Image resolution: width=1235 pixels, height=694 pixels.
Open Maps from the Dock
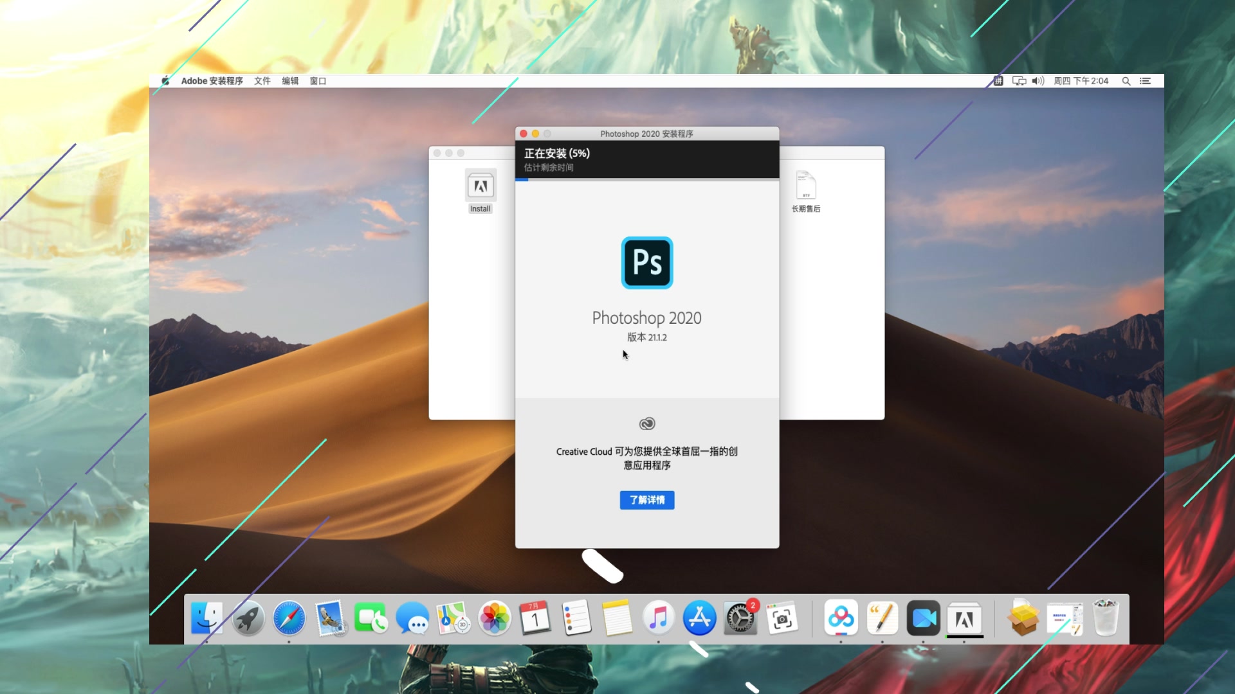click(x=453, y=618)
